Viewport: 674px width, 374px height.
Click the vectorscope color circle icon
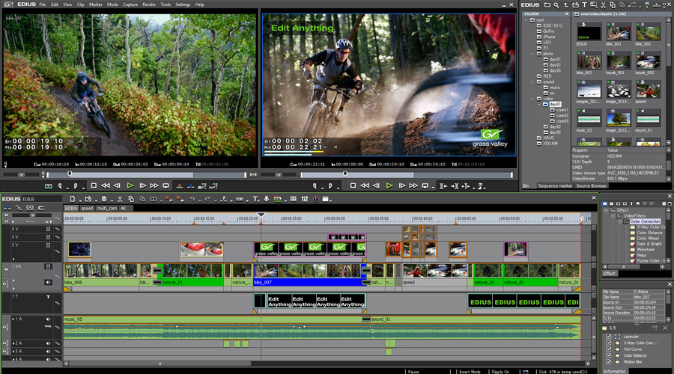click(x=316, y=199)
